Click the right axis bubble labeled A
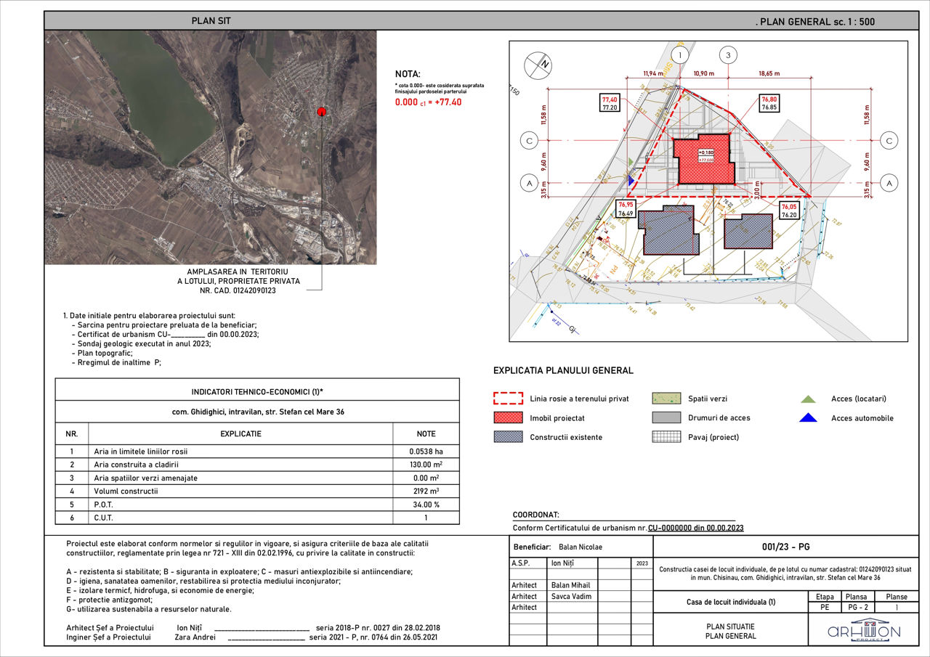This screenshot has height=657, width=930. (x=888, y=184)
